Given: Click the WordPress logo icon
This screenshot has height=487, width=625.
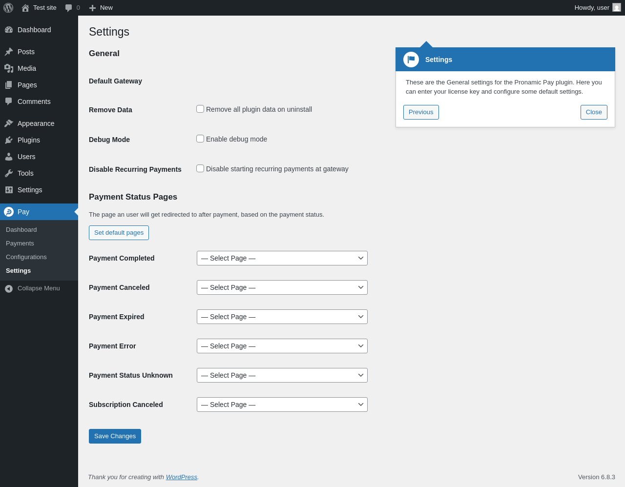Looking at the screenshot, I should click(8, 8).
